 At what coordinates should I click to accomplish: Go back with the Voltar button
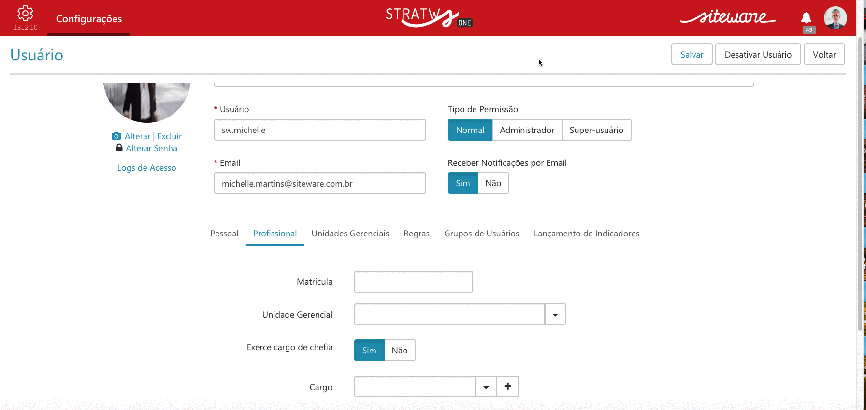point(824,54)
